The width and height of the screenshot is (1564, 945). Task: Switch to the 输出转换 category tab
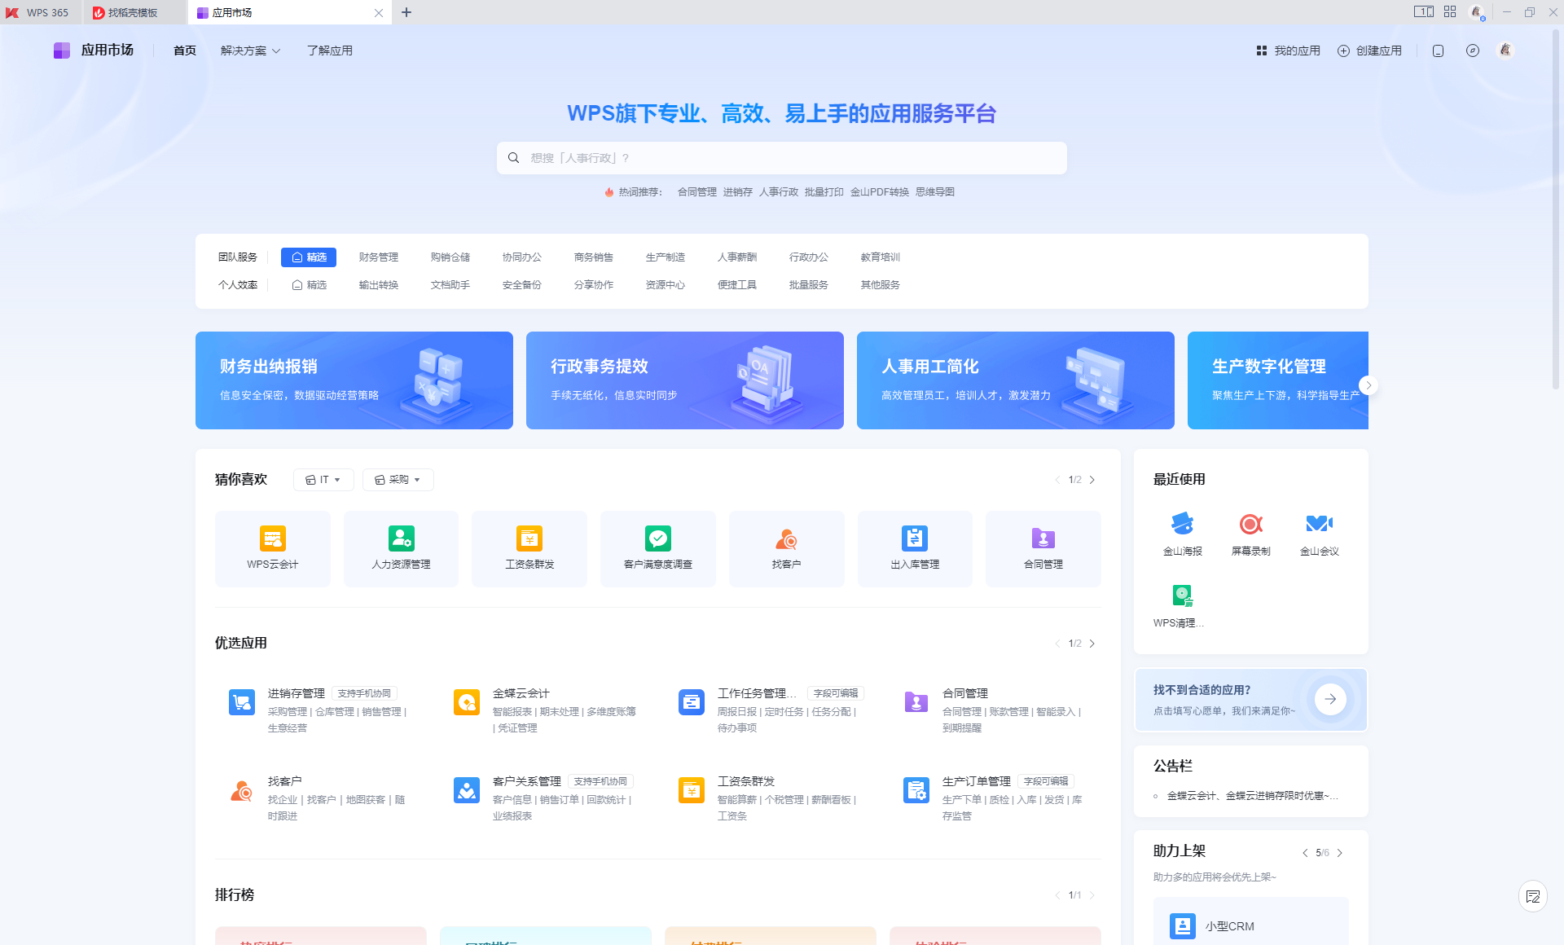[378, 285]
